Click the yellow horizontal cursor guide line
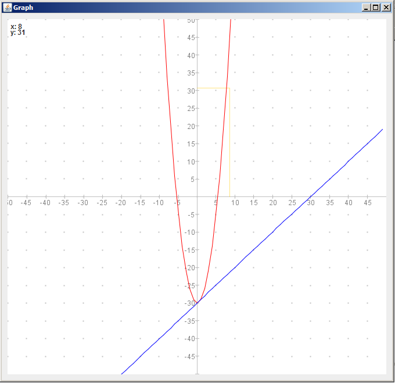This screenshot has width=395, height=383. coord(213,88)
